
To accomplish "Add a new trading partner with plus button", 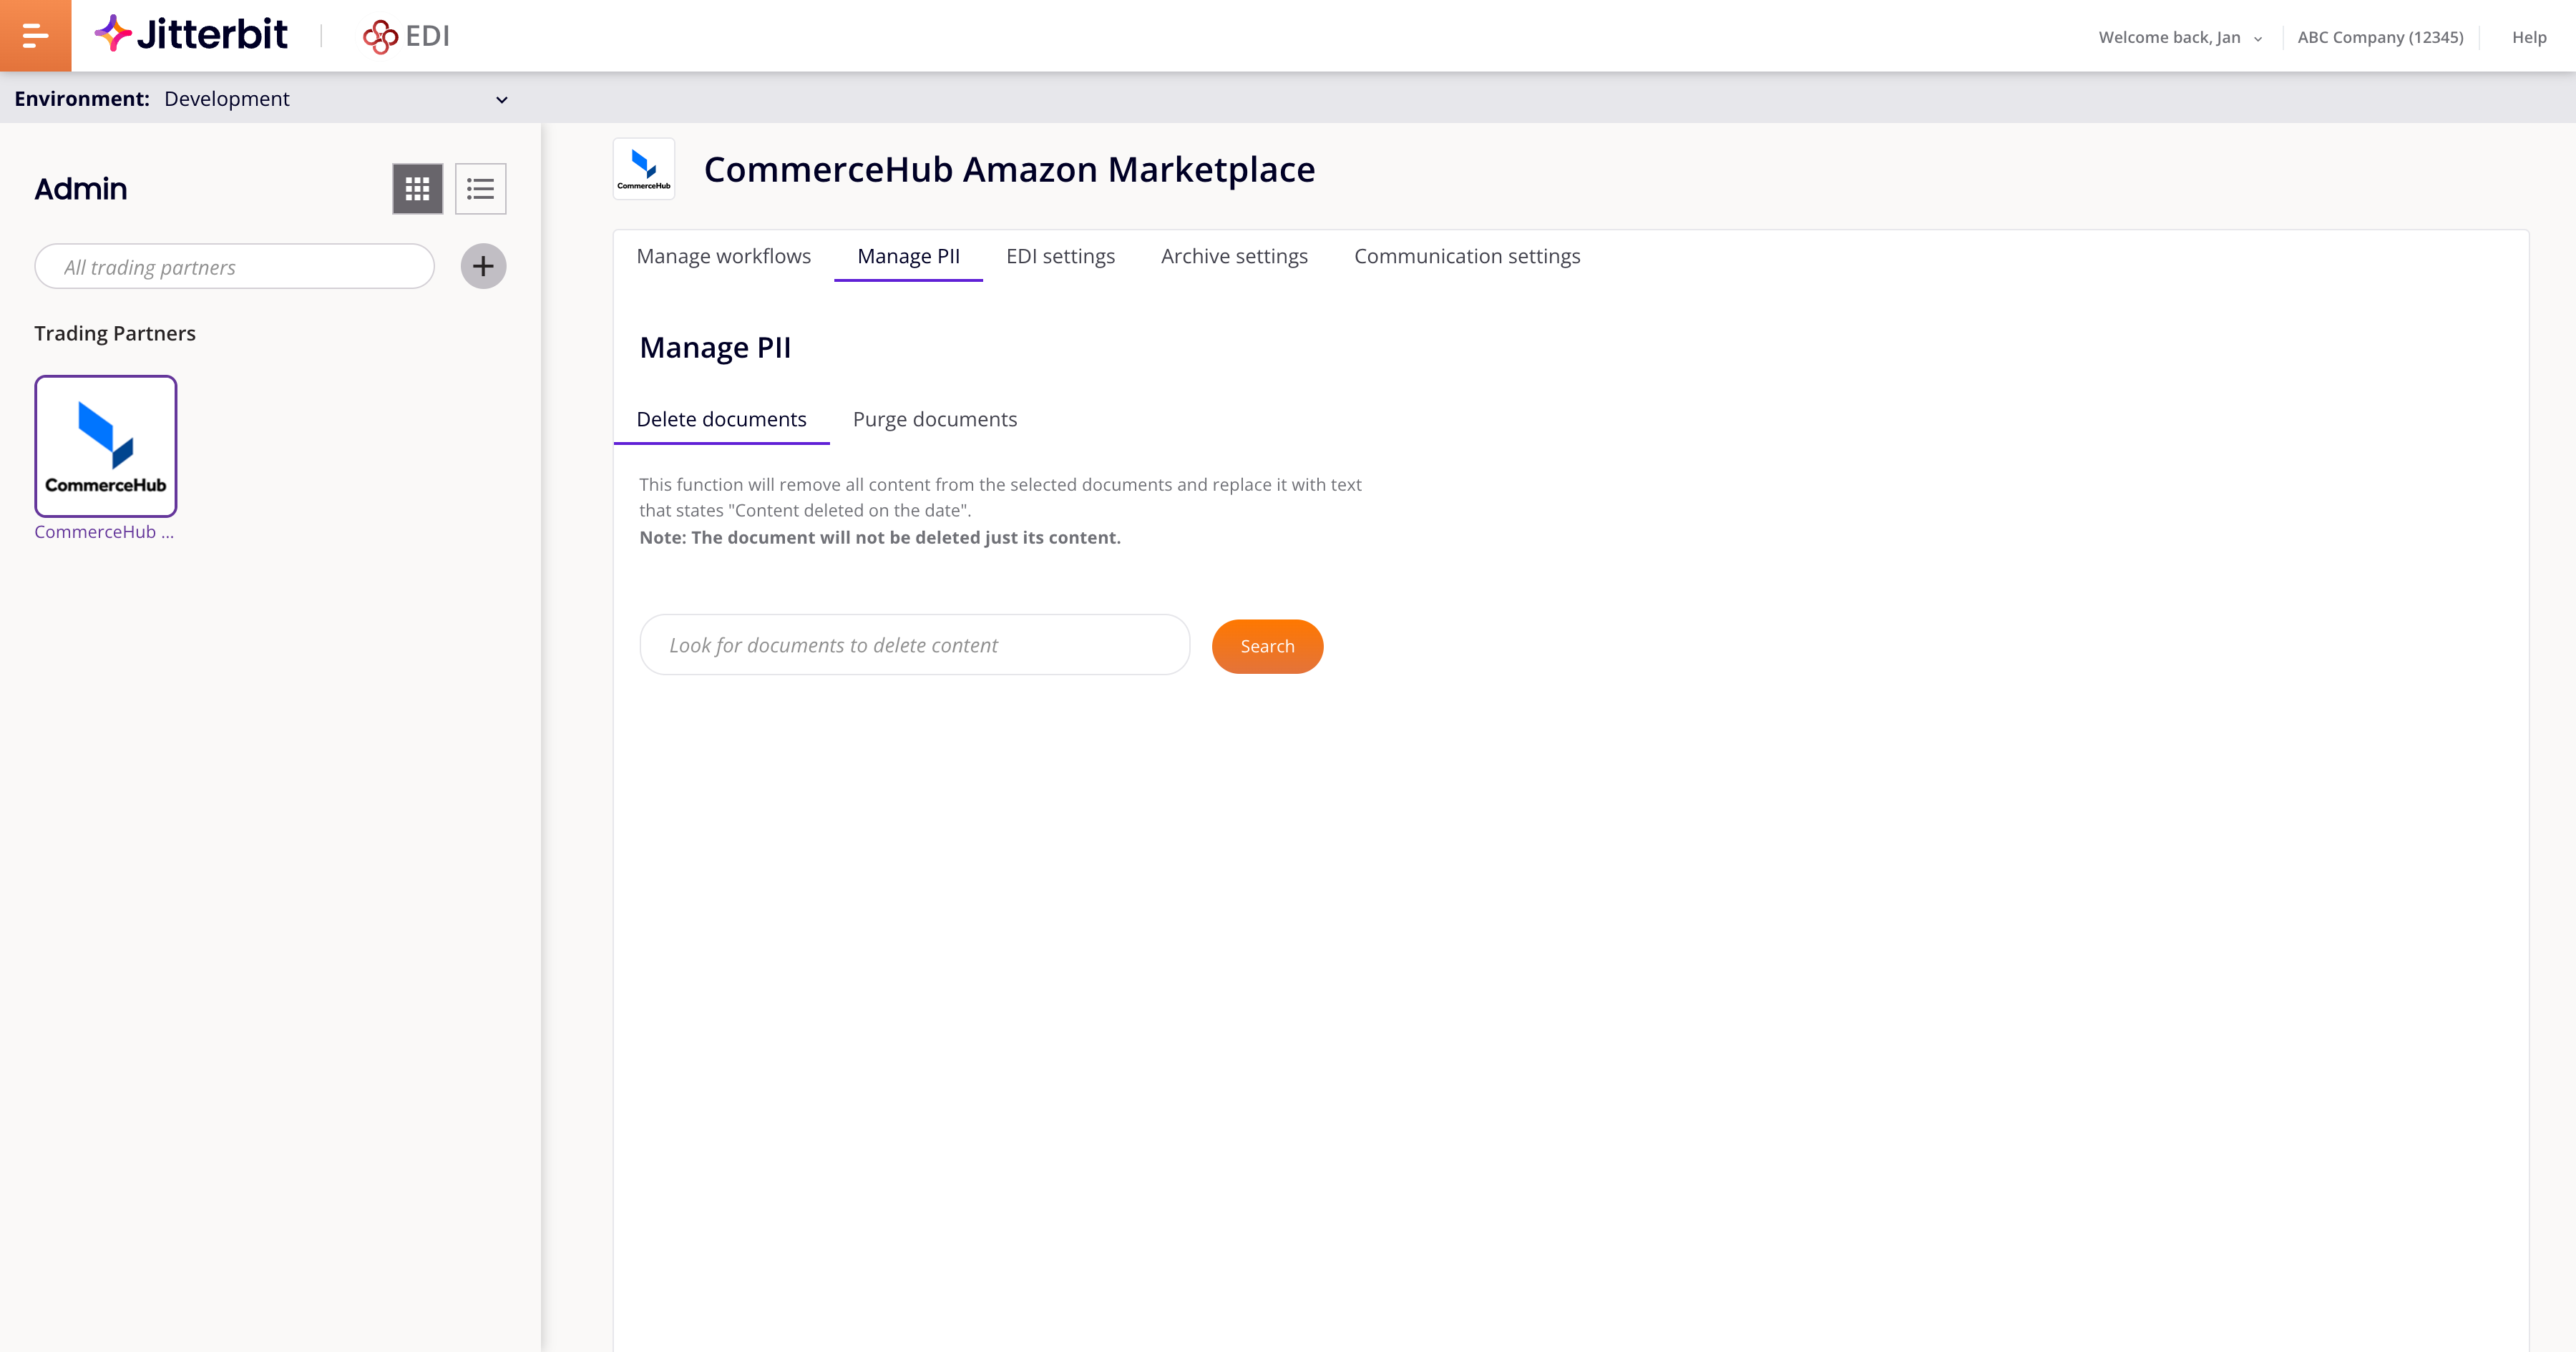I will 483,266.
